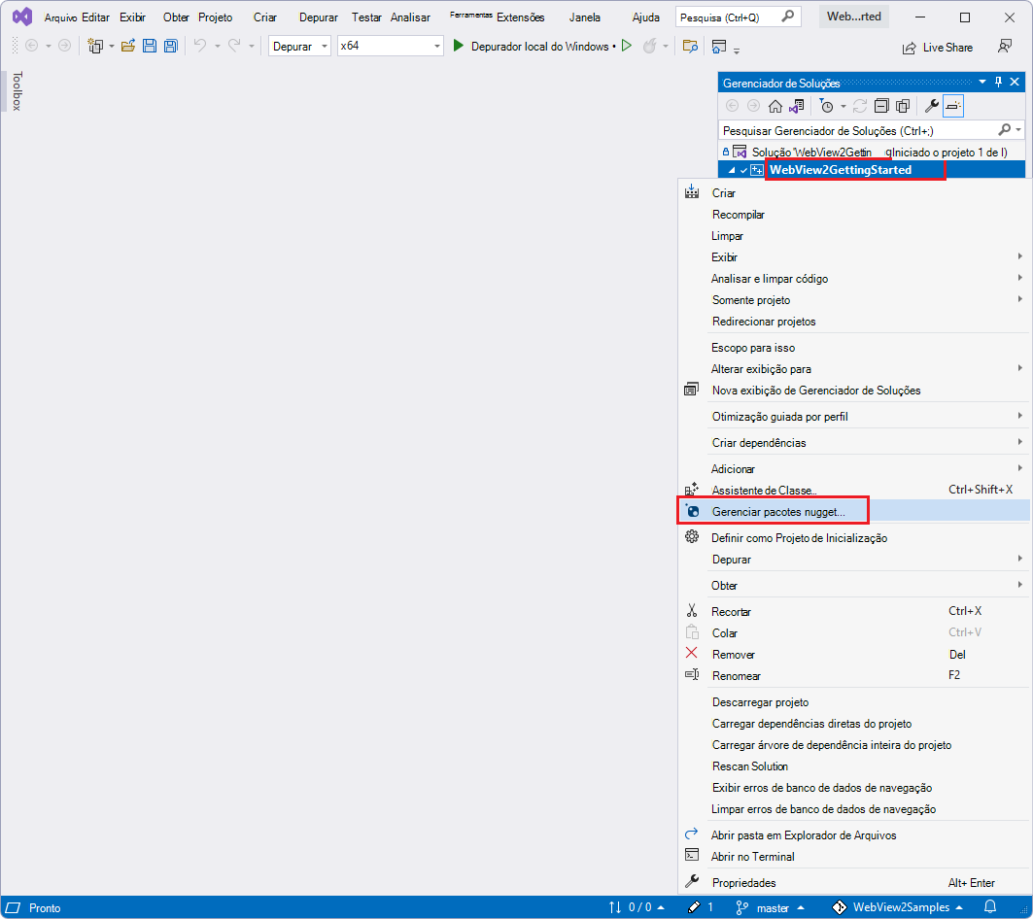1033x919 pixels.
Task: Click the New Project toolbar icon
Action: point(95,47)
